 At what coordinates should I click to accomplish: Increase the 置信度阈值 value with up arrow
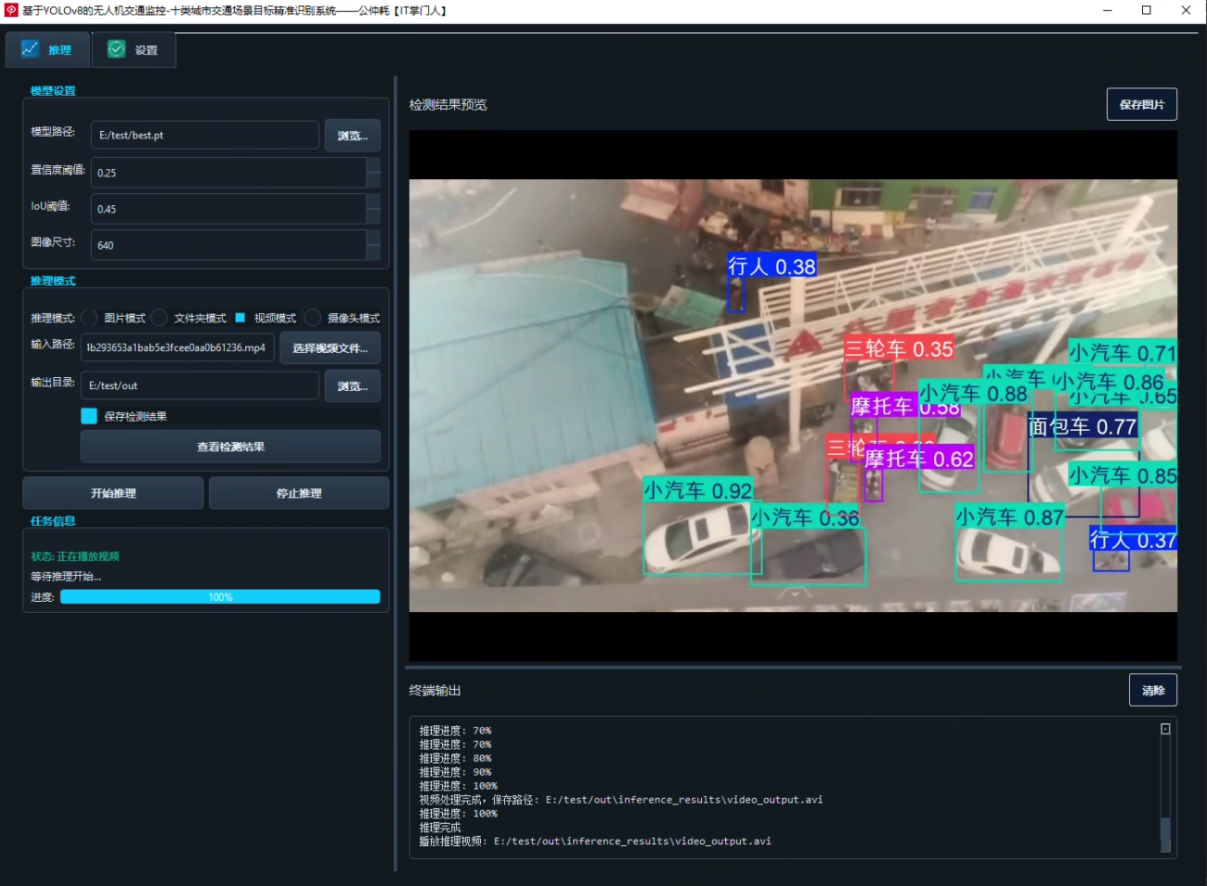373,165
